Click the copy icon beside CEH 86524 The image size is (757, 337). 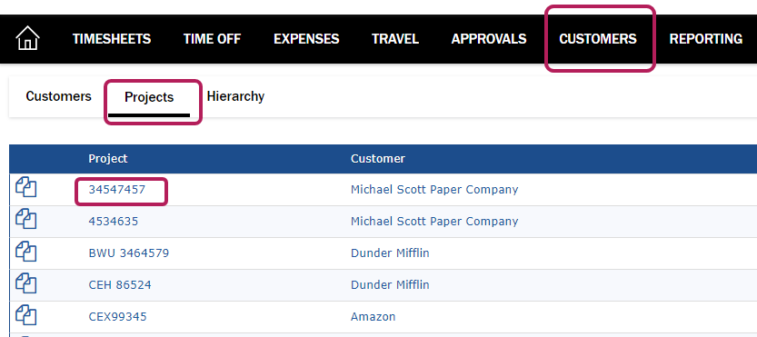pos(26,282)
